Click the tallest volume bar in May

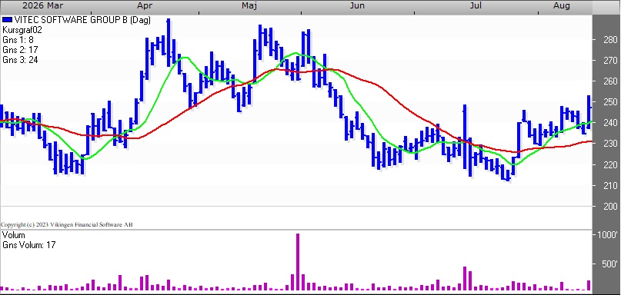tap(298, 262)
